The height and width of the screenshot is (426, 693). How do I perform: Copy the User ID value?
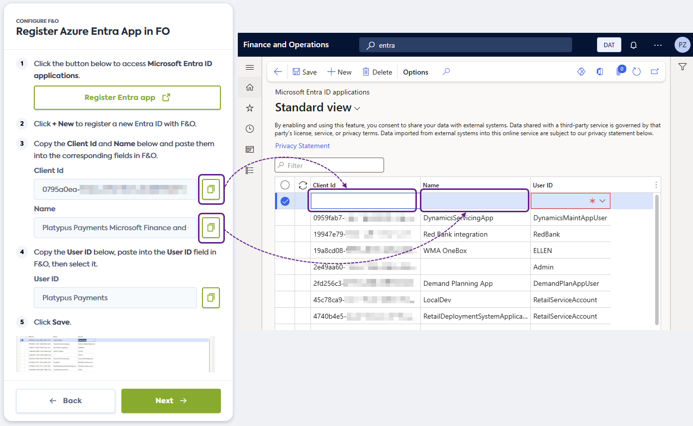pos(211,298)
